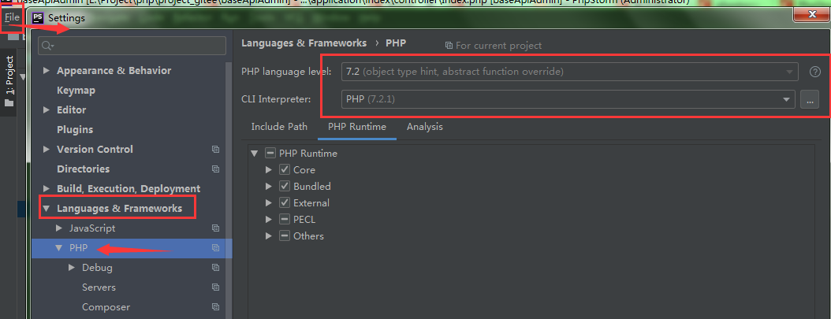Select Keymap settings

tap(76, 91)
